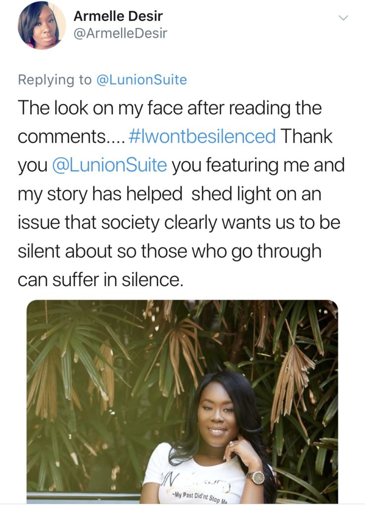Tap the #Iwontbesilenced hashtag

(202, 137)
